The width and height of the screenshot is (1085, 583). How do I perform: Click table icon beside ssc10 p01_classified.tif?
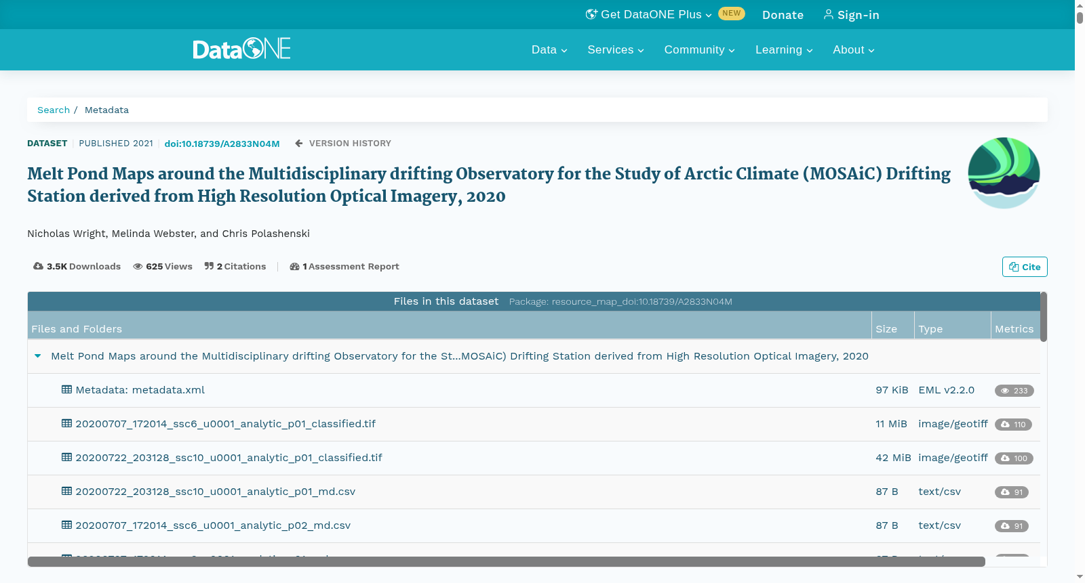coord(66,457)
